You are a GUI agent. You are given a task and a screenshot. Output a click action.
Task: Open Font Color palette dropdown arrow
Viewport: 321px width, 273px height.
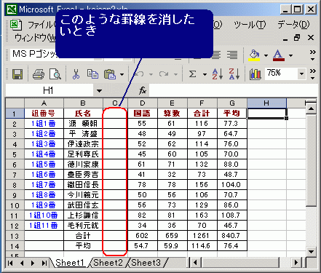point(290,55)
